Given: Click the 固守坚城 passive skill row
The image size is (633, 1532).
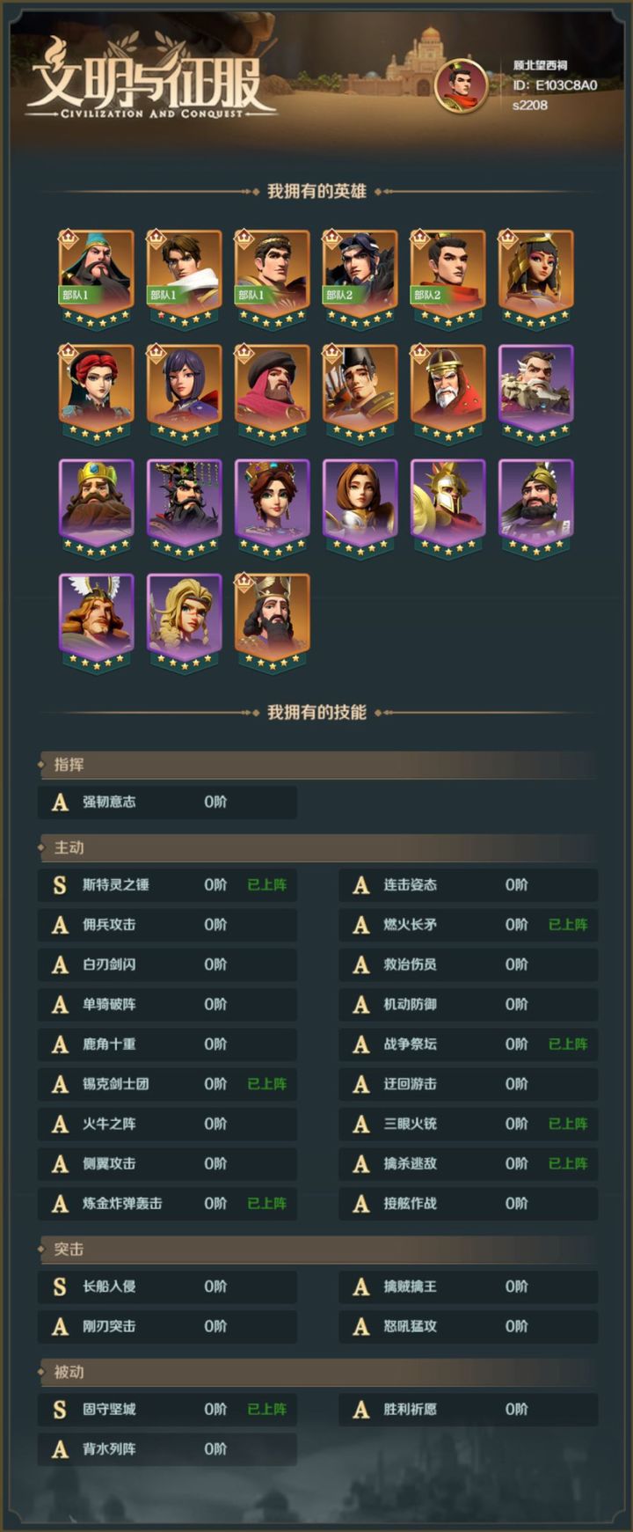Looking at the screenshot, I should coord(167,1410).
